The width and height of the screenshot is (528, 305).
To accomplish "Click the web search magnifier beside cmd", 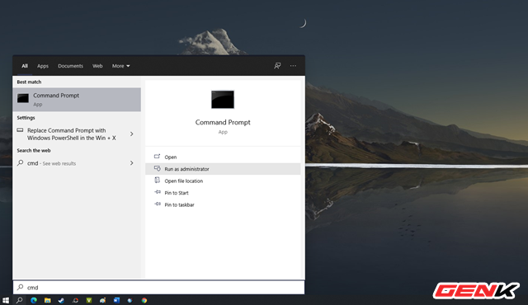I will (x=20, y=162).
